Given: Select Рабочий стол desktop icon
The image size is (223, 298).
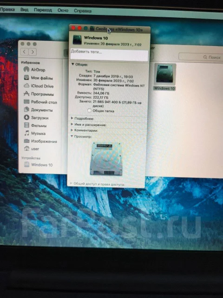Looking at the screenshot, I should click(26, 102).
